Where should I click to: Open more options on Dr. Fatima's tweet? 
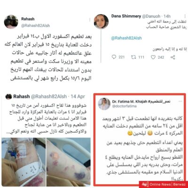[x=180, y=102]
